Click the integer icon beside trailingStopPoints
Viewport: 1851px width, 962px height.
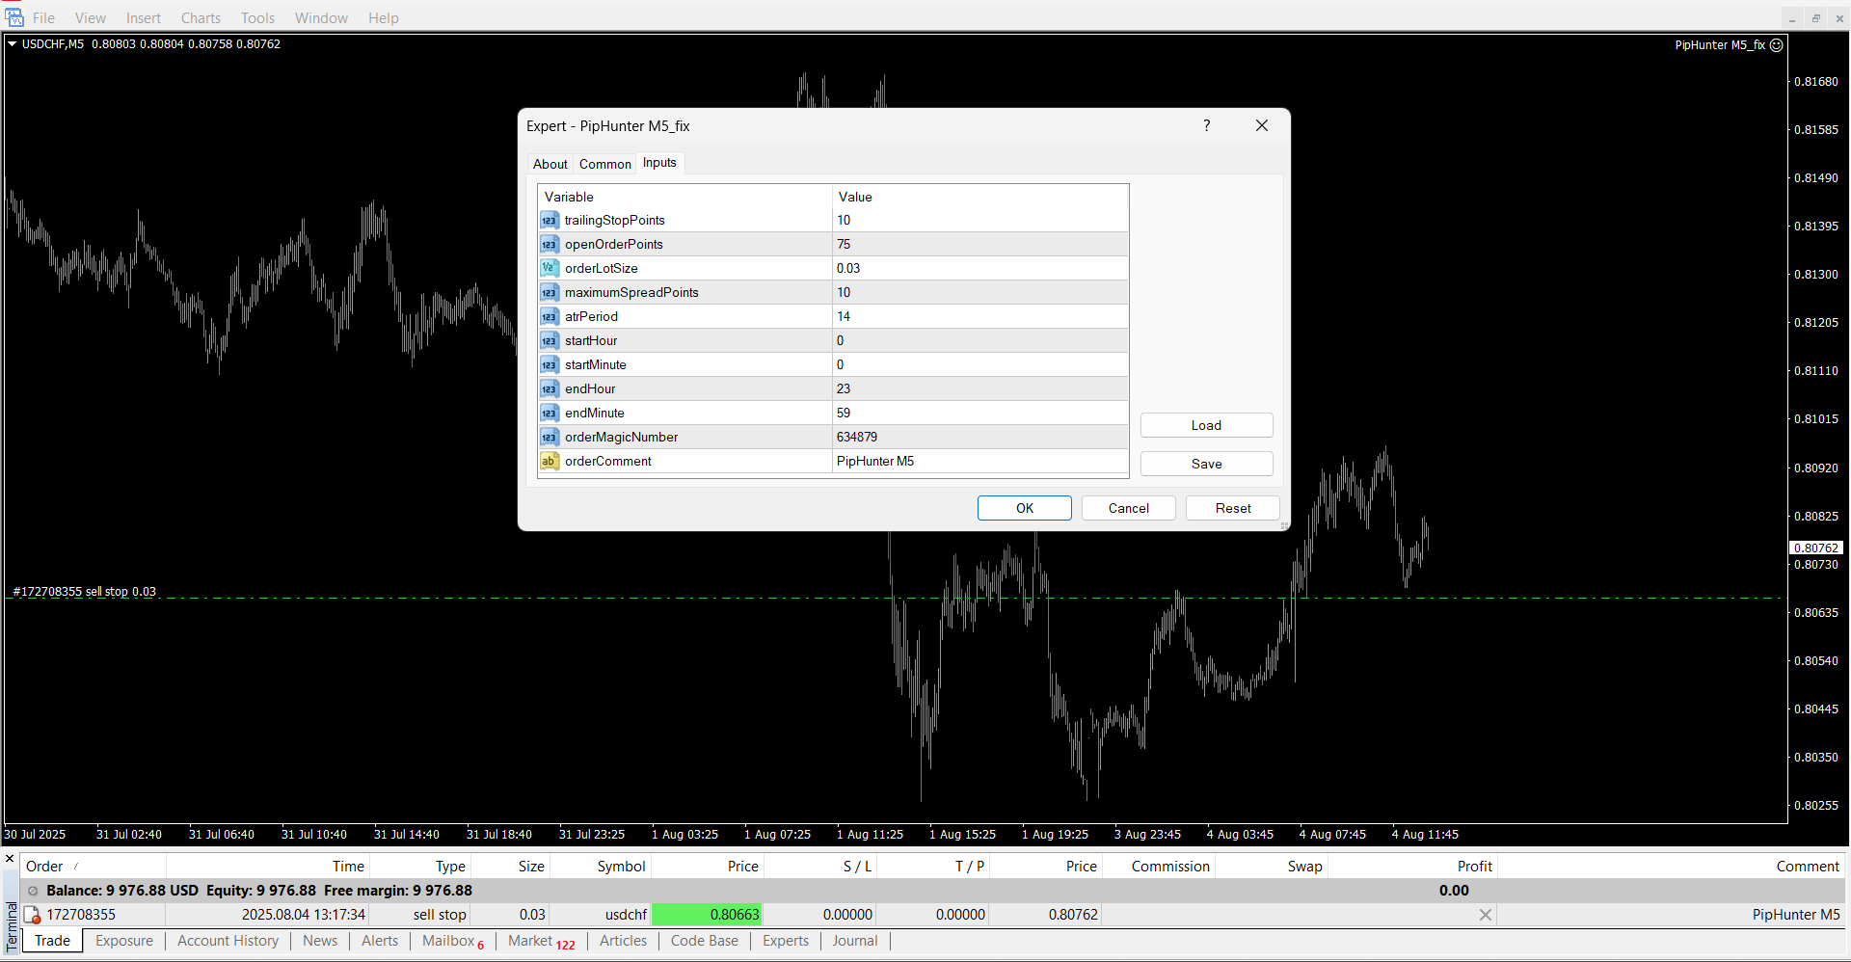(549, 221)
